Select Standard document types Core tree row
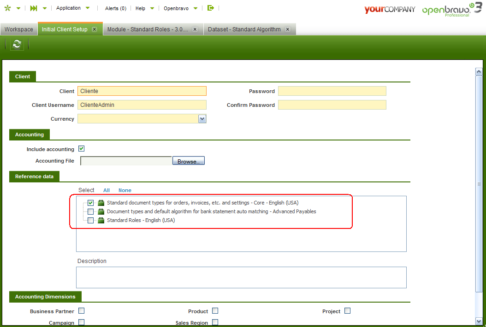Viewport: 486px width, 327px height. coord(203,203)
